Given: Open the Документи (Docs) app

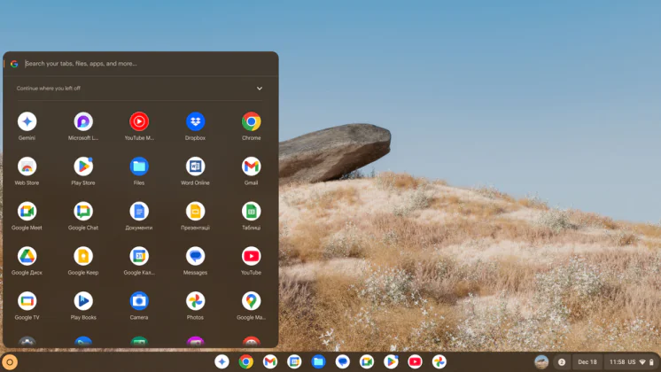Looking at the screenshot, I should [x=139, y=212].
